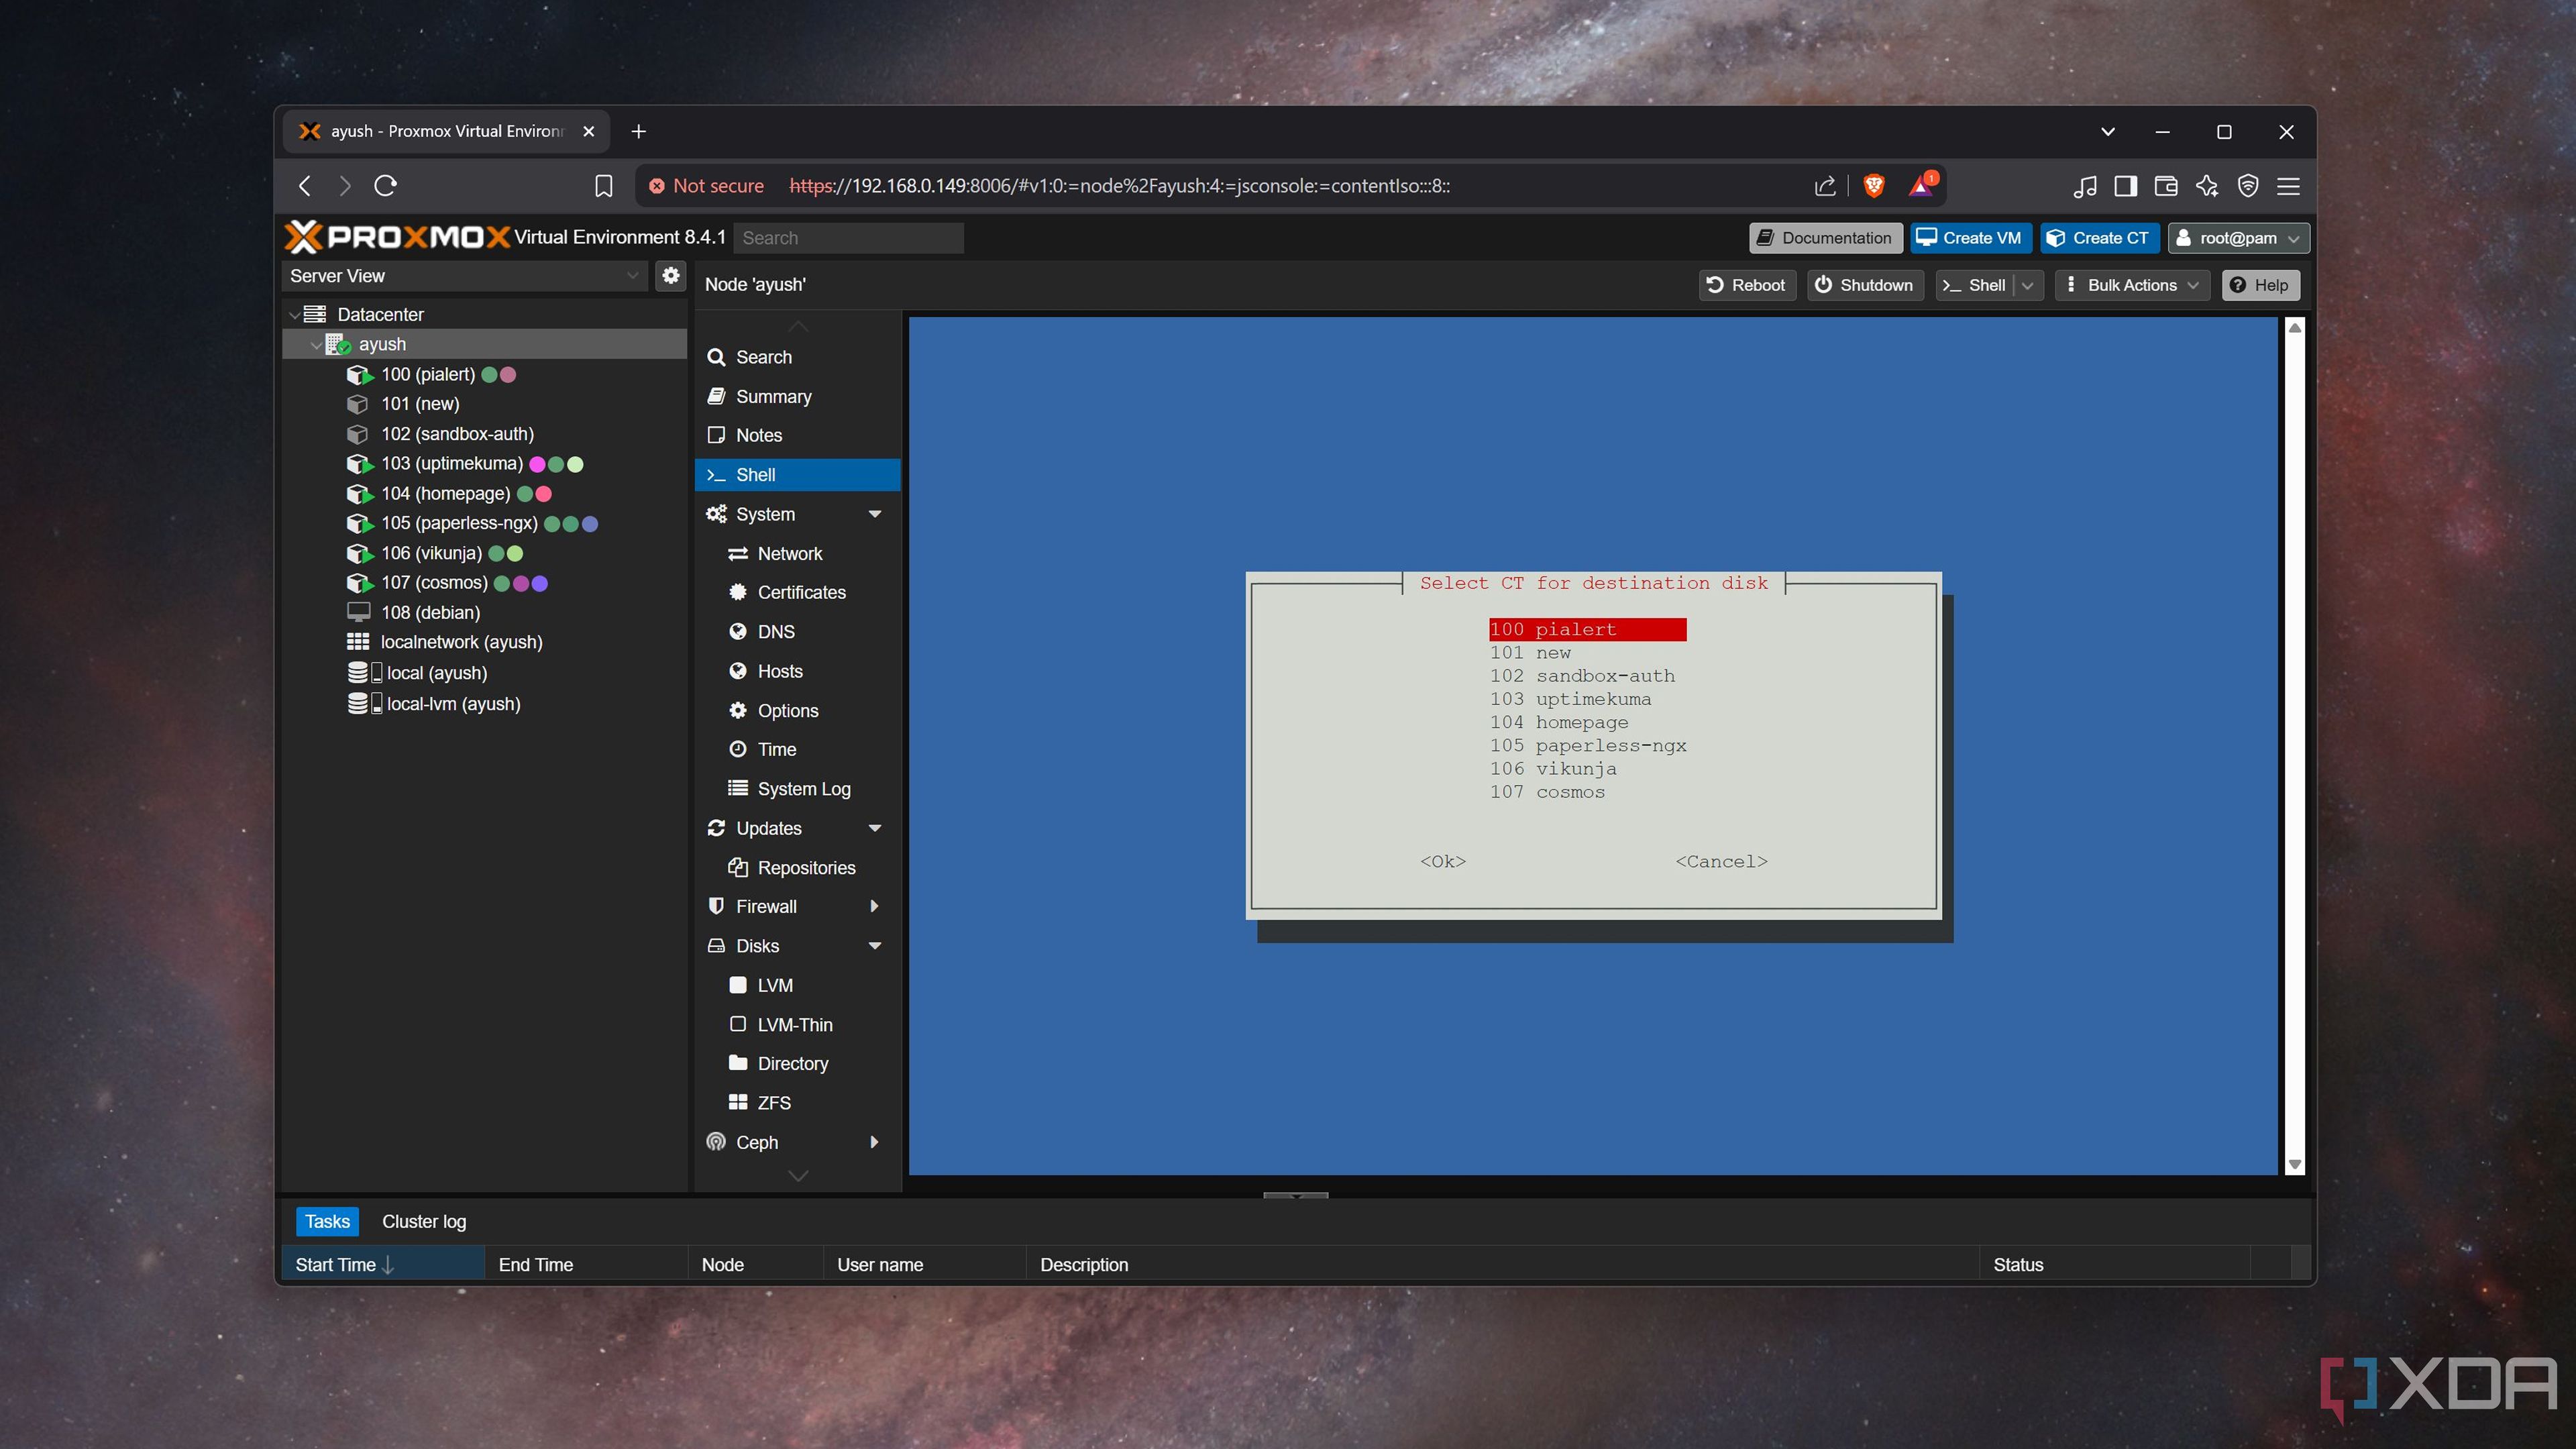Open Brave VPN shield icon
The height and width of the screenshot is (1449, 2576).
coord(2248,186)
